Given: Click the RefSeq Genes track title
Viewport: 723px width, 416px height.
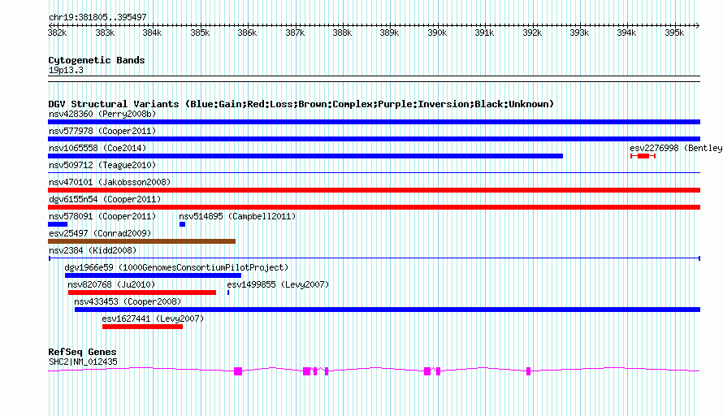Looking at the screenshot, I should [x=82, y=352].
